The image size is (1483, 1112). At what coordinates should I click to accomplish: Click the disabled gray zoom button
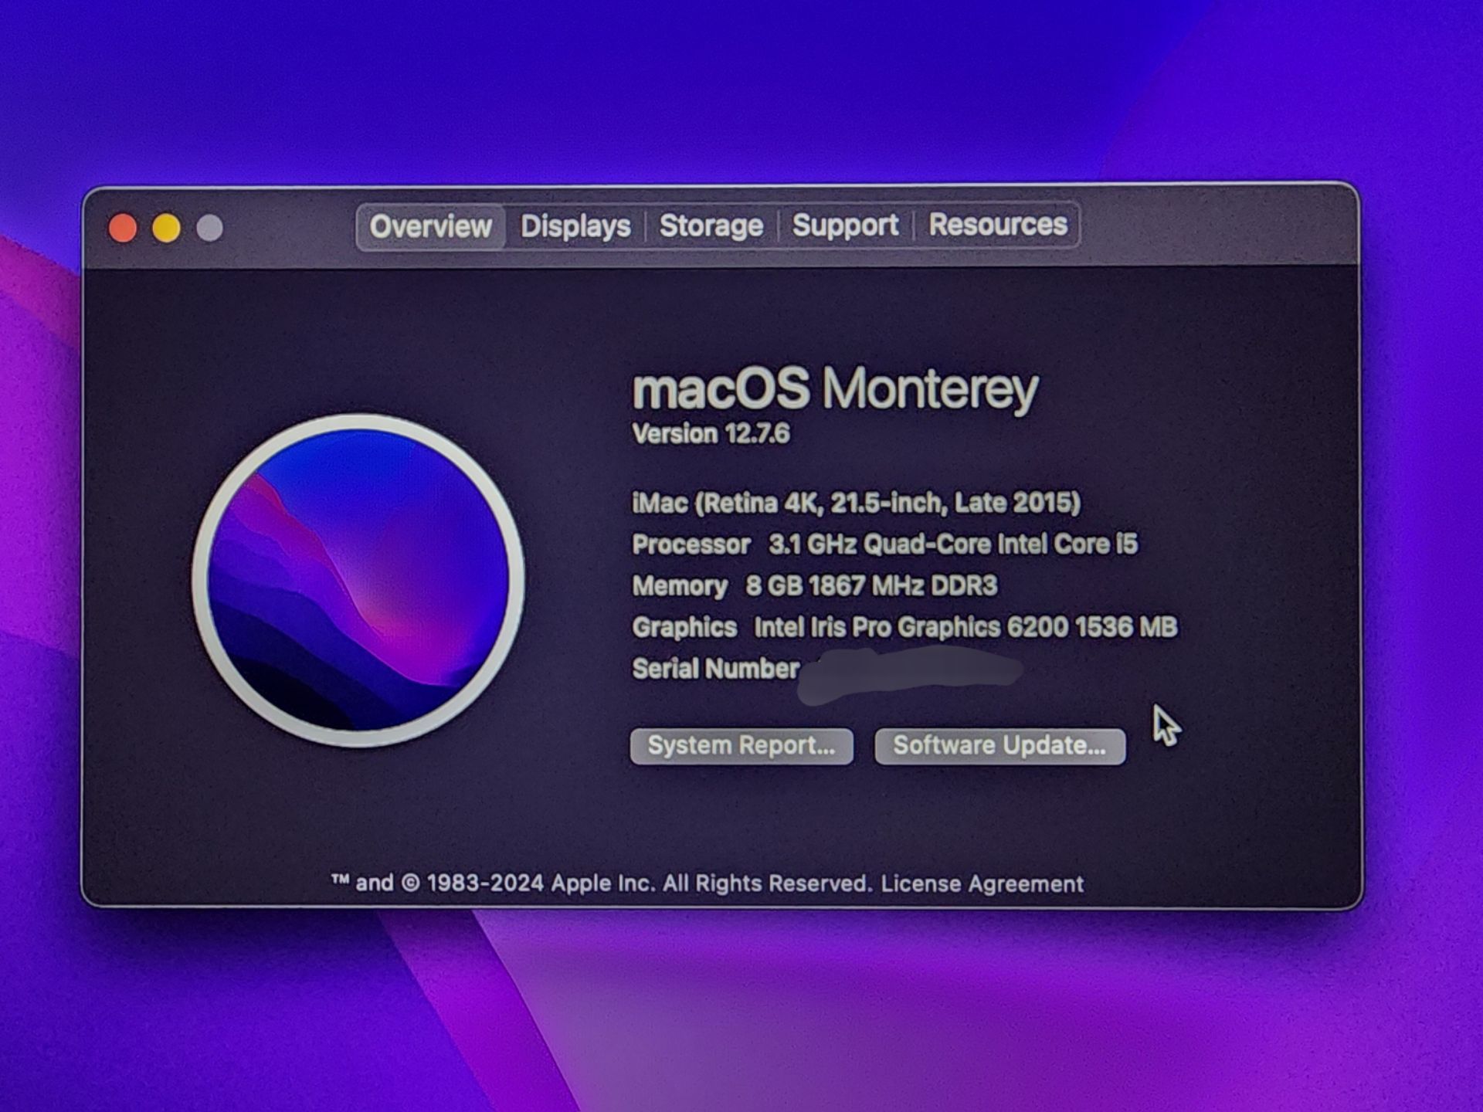pyautogui.click(x=209, y=228)
